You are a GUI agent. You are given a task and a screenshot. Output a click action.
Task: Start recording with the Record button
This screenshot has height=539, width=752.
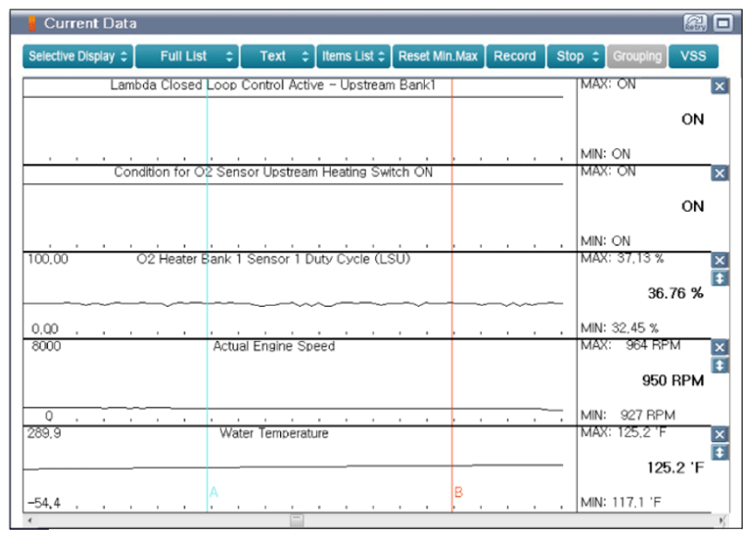(x=514, y=56)
